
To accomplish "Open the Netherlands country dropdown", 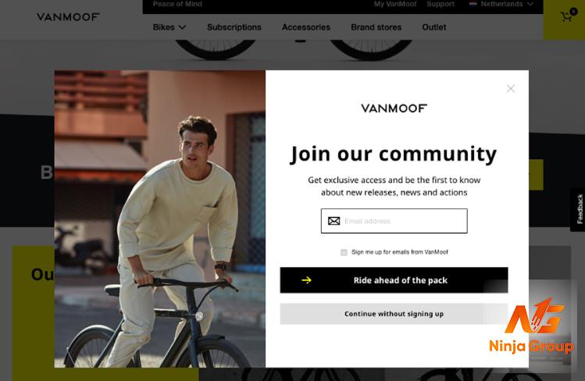I will tap(501, 4).
